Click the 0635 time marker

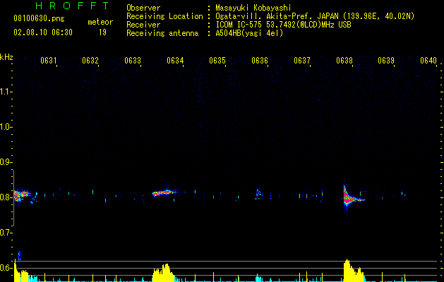(x=217, y=61)
